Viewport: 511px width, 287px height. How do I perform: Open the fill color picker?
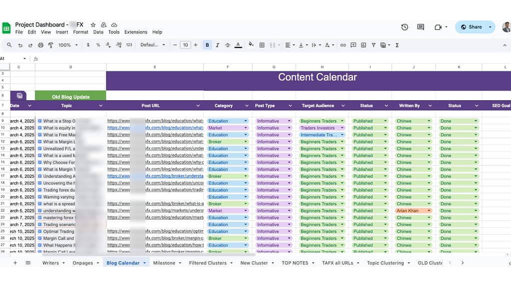point(251,45)
